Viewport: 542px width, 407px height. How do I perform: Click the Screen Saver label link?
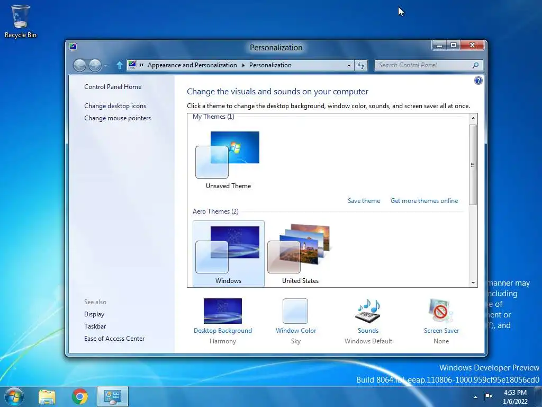tap(441, 331)
